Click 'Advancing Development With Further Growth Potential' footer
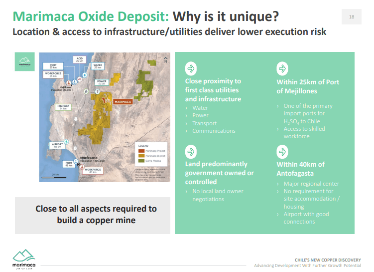The width and height of the screenshot is (374, 272). (307, 266)
